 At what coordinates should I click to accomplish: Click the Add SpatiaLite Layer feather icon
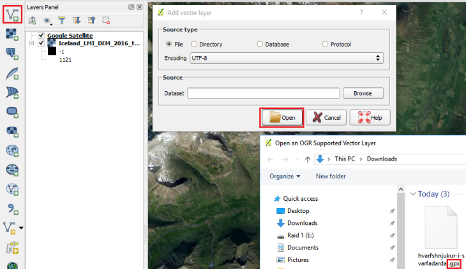[11, 72]
